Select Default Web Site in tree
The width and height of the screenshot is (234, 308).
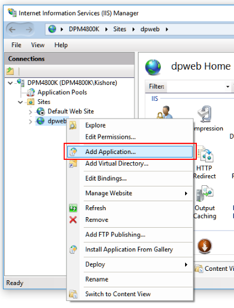71,112
